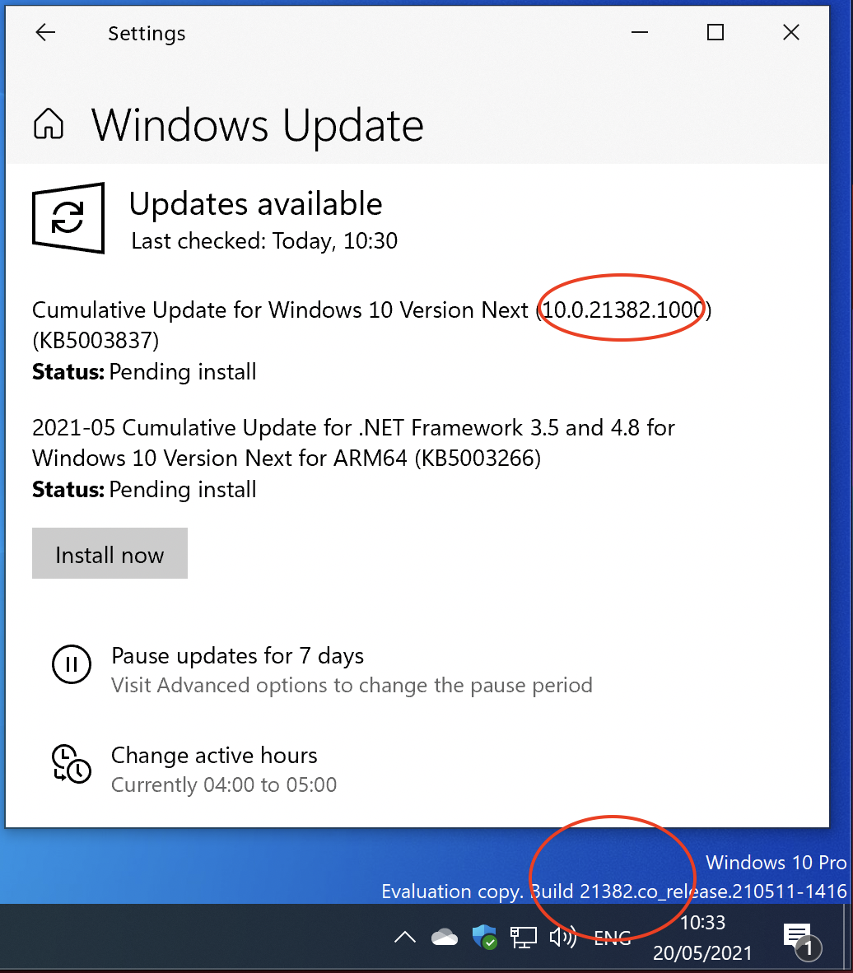
Task: Show hidden icons in system tray
Action: (x=405, y=937)
